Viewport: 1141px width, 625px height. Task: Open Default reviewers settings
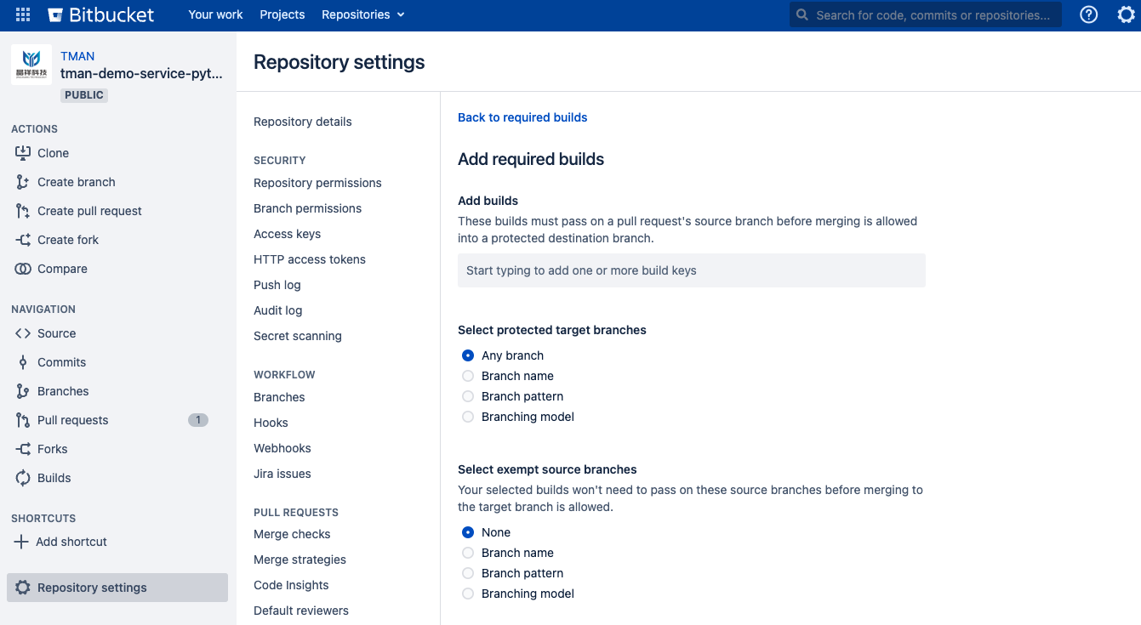coord(301,611)
